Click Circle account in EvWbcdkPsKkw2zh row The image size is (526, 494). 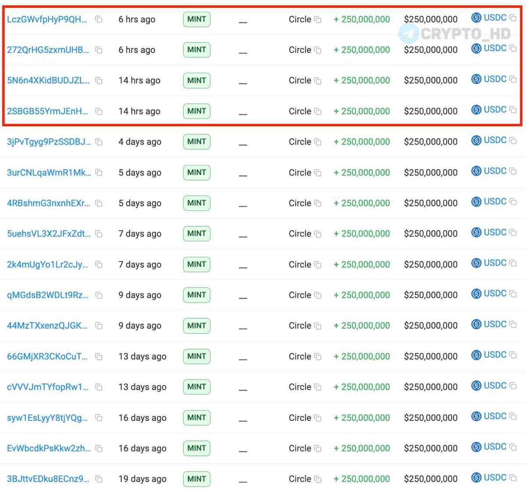[x=300, y=448]
